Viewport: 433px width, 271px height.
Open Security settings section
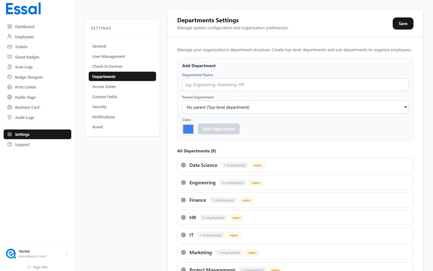coord(122,107)
